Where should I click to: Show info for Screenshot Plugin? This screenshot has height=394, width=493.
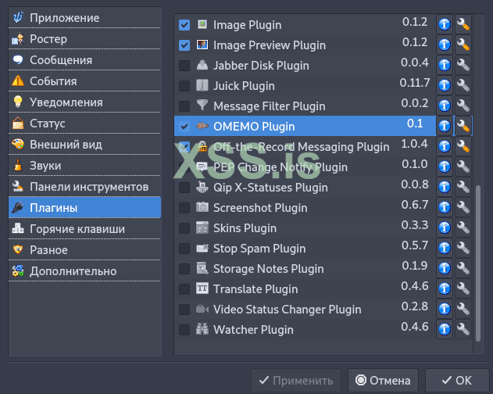point(445,207)
